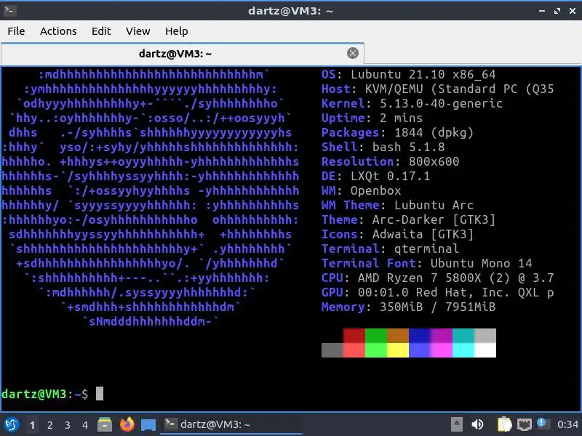582x436 pixels.
Task: Open the File menu
Action: [16, 31]
